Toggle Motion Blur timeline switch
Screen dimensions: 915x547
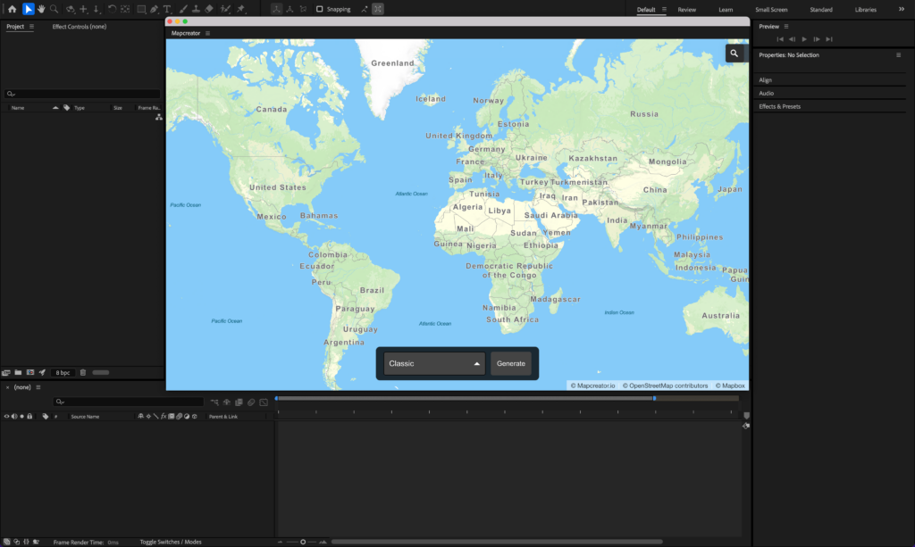click(x=251, y=402)
